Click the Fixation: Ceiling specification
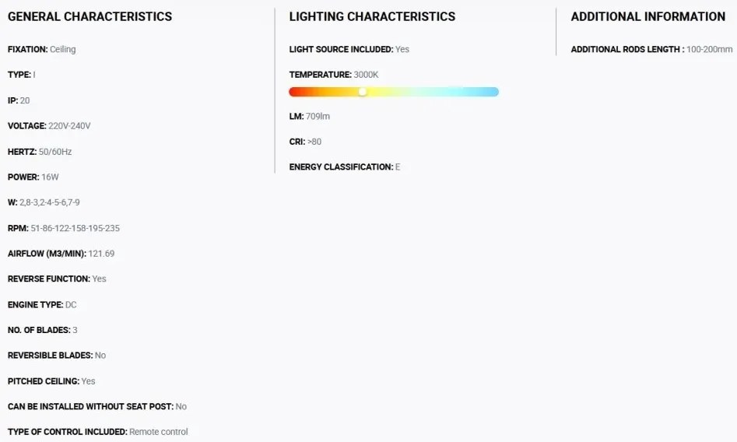Image resolution: width=737 pixels, height=442 pixels. [x=42, y=49]
